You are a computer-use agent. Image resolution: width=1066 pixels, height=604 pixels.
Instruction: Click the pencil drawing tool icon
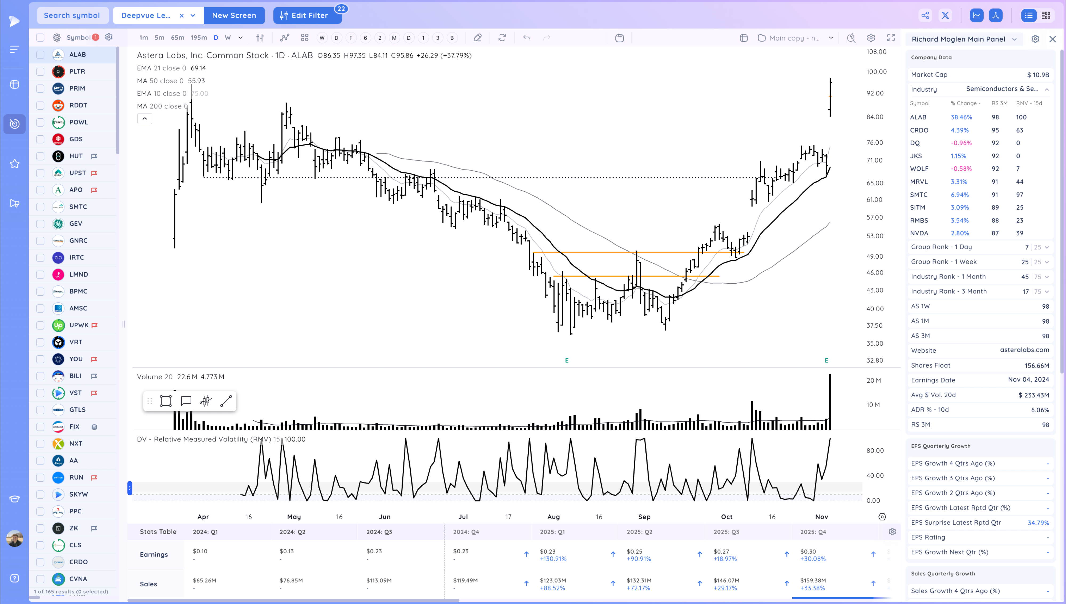[478, 38]
